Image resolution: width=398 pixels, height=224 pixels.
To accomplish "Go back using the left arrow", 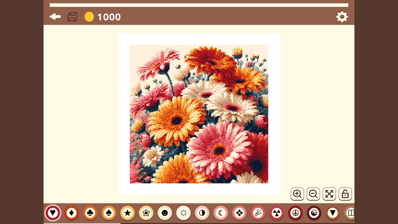I will 55,17.
